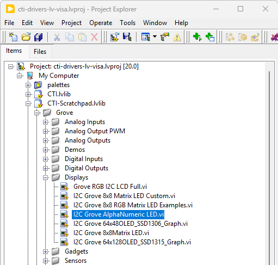
Task: Click the Filter View icon in toolbar
Action: pos(146,37)
